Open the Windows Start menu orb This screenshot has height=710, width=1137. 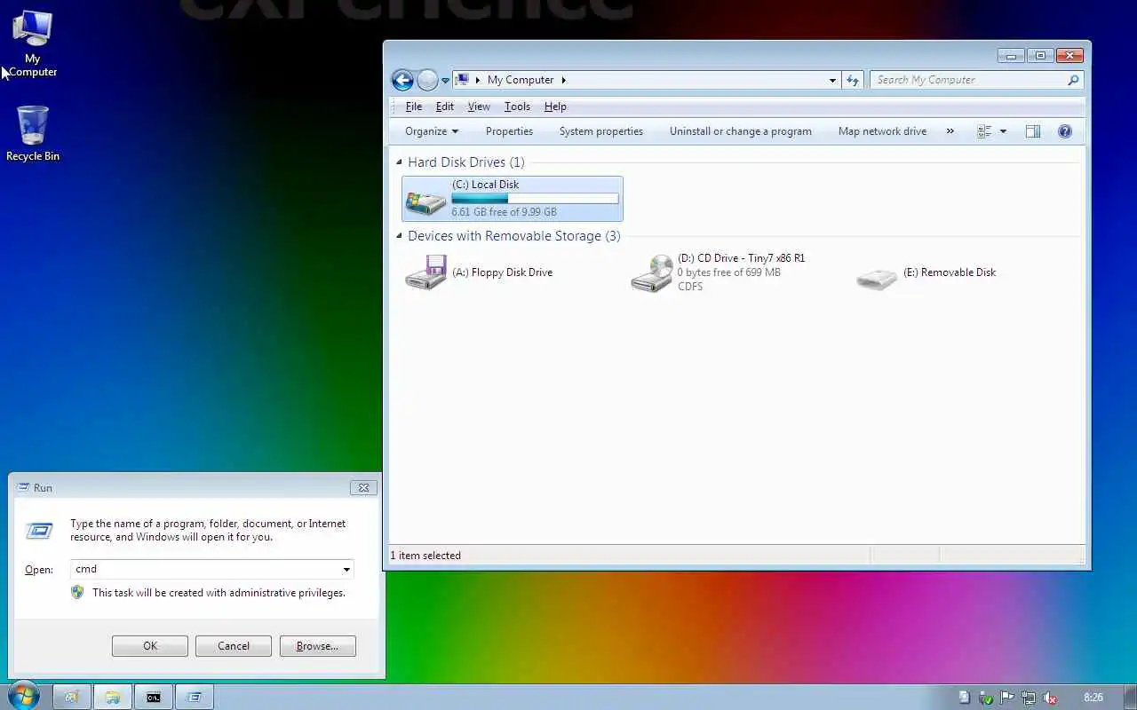(x=24, y=695)
